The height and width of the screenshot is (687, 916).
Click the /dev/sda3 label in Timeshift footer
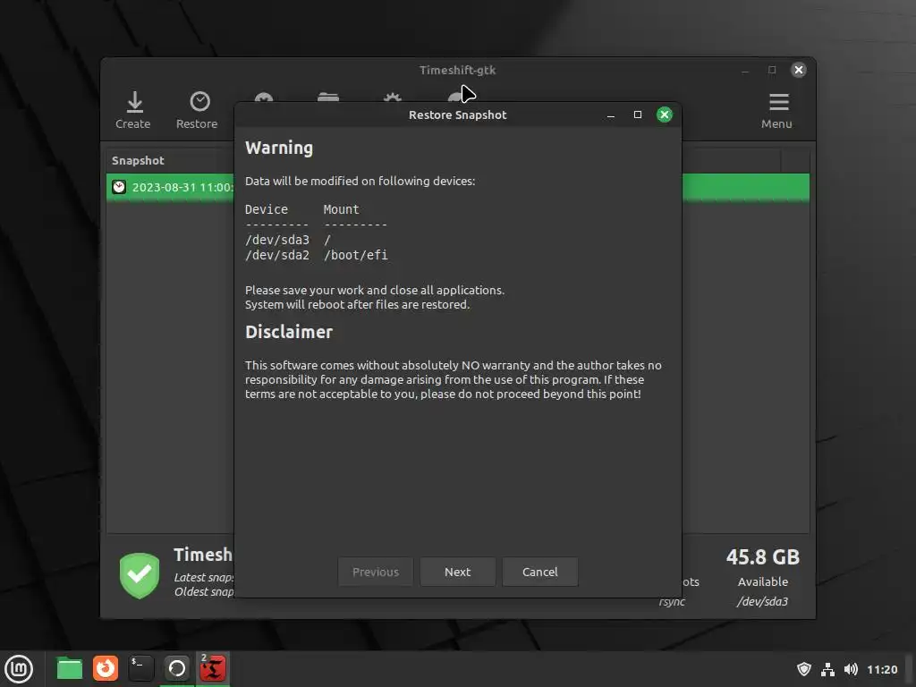(762, 601)
